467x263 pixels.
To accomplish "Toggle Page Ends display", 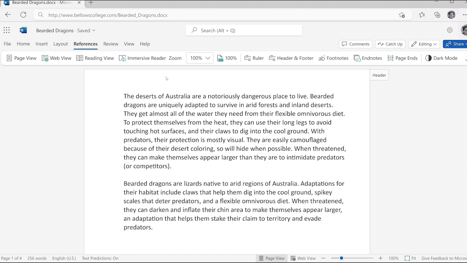I will 402,58.
